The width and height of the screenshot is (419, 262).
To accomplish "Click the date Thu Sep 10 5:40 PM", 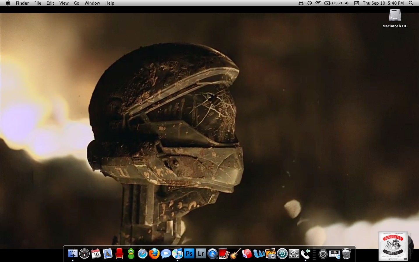I will tap(383, 3).
